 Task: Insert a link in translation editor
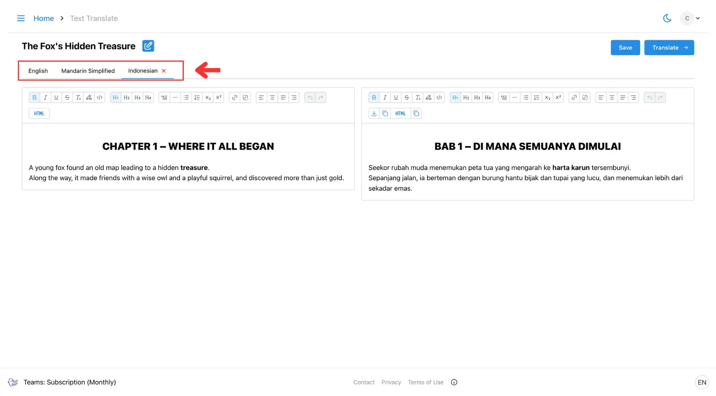574,98
